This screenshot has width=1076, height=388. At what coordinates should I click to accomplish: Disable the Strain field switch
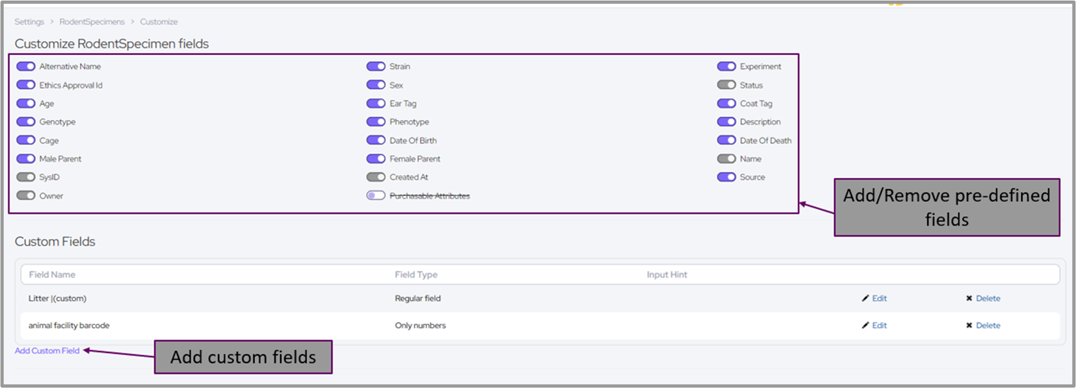click(376, 67)
